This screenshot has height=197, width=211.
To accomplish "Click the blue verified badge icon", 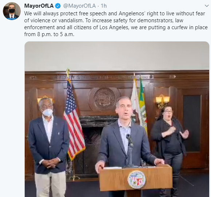I will click(58, 6).
